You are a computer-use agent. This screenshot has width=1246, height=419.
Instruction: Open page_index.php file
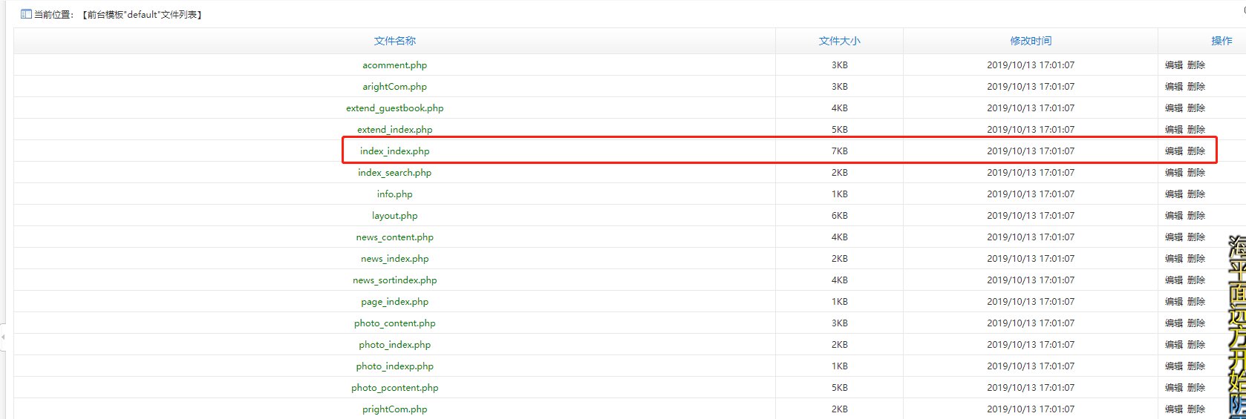pyautogui.click(x=394, y=302)
